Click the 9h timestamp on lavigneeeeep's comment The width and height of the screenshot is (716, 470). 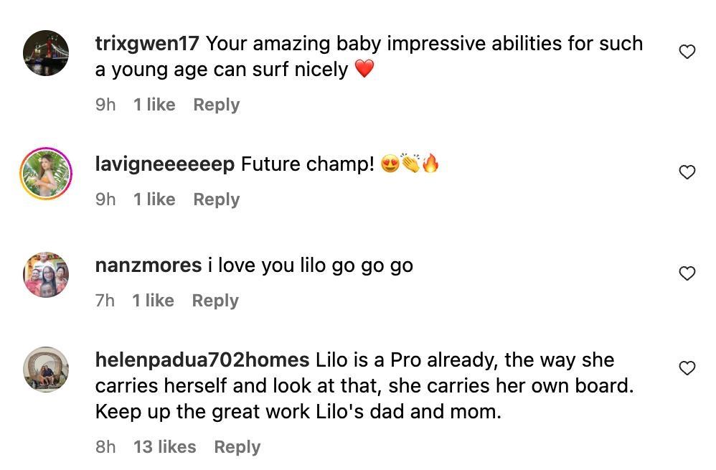click(105, 199)
